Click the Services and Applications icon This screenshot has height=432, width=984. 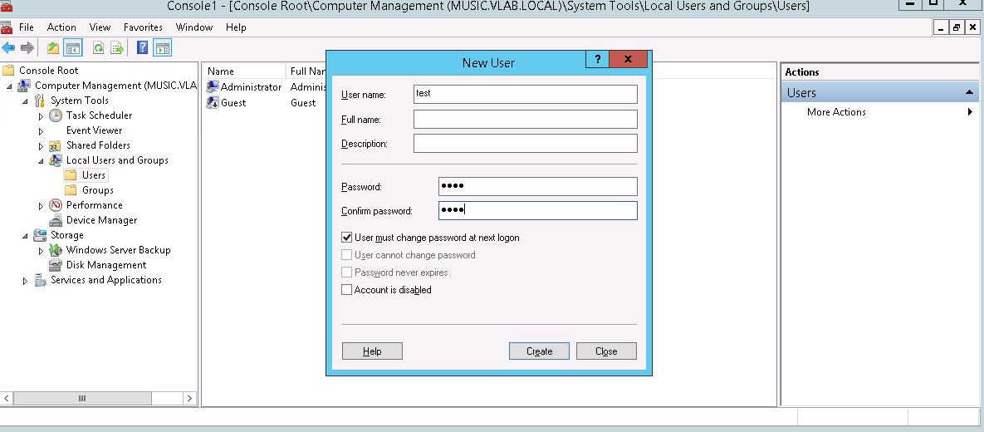point(40,280)
